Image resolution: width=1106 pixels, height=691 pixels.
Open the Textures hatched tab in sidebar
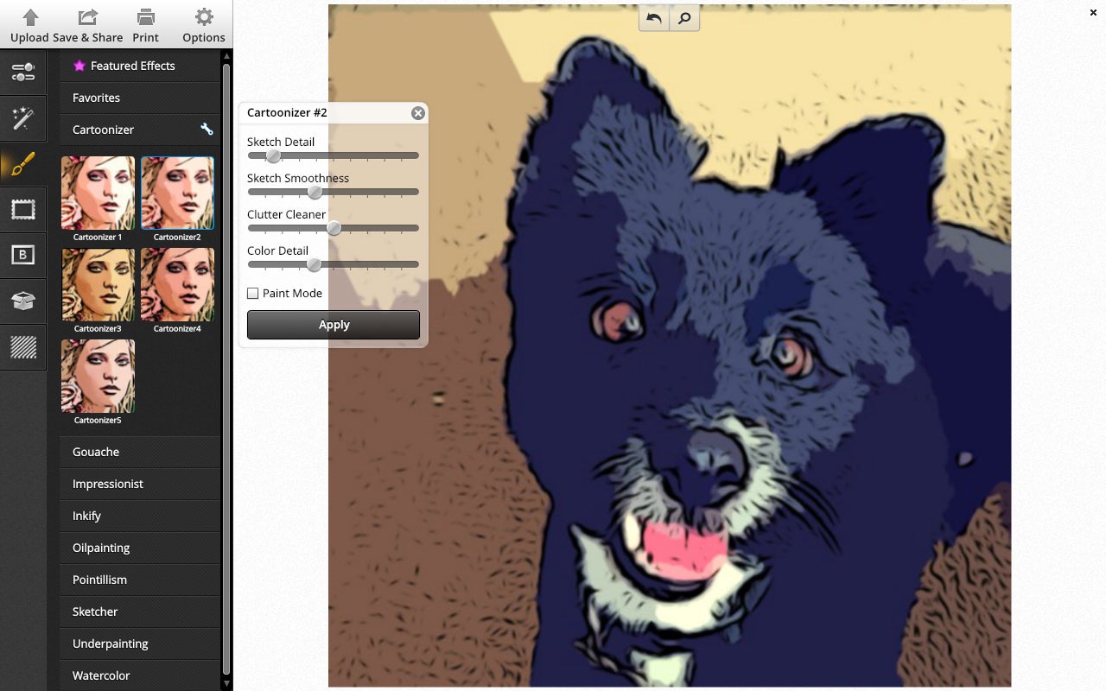click(x=23, y=346)
